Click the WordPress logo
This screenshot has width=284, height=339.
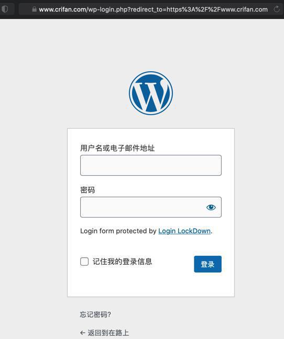(151, 93)
